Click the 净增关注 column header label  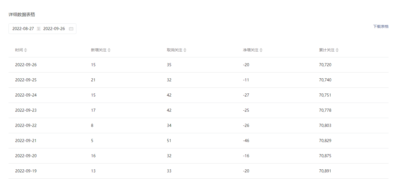click(251, 50)
